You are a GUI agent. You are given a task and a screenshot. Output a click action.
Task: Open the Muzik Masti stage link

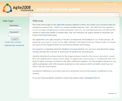pos(47,35)
